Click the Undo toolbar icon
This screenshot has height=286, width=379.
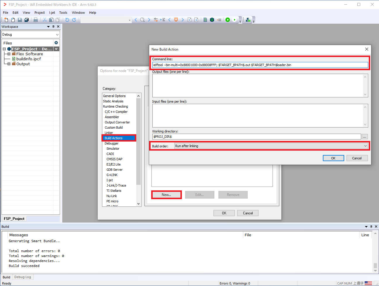(67, 20)
